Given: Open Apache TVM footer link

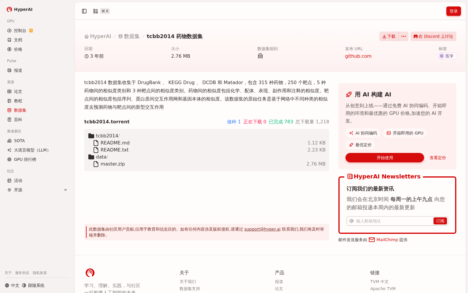Looking at the screenshot, I should [383, 289].
